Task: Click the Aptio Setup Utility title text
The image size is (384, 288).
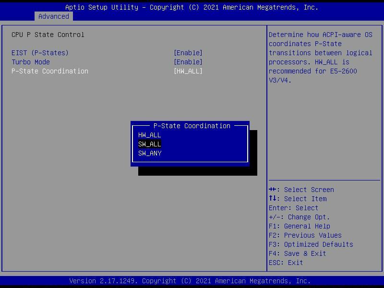Action: [x=192, y=7]
